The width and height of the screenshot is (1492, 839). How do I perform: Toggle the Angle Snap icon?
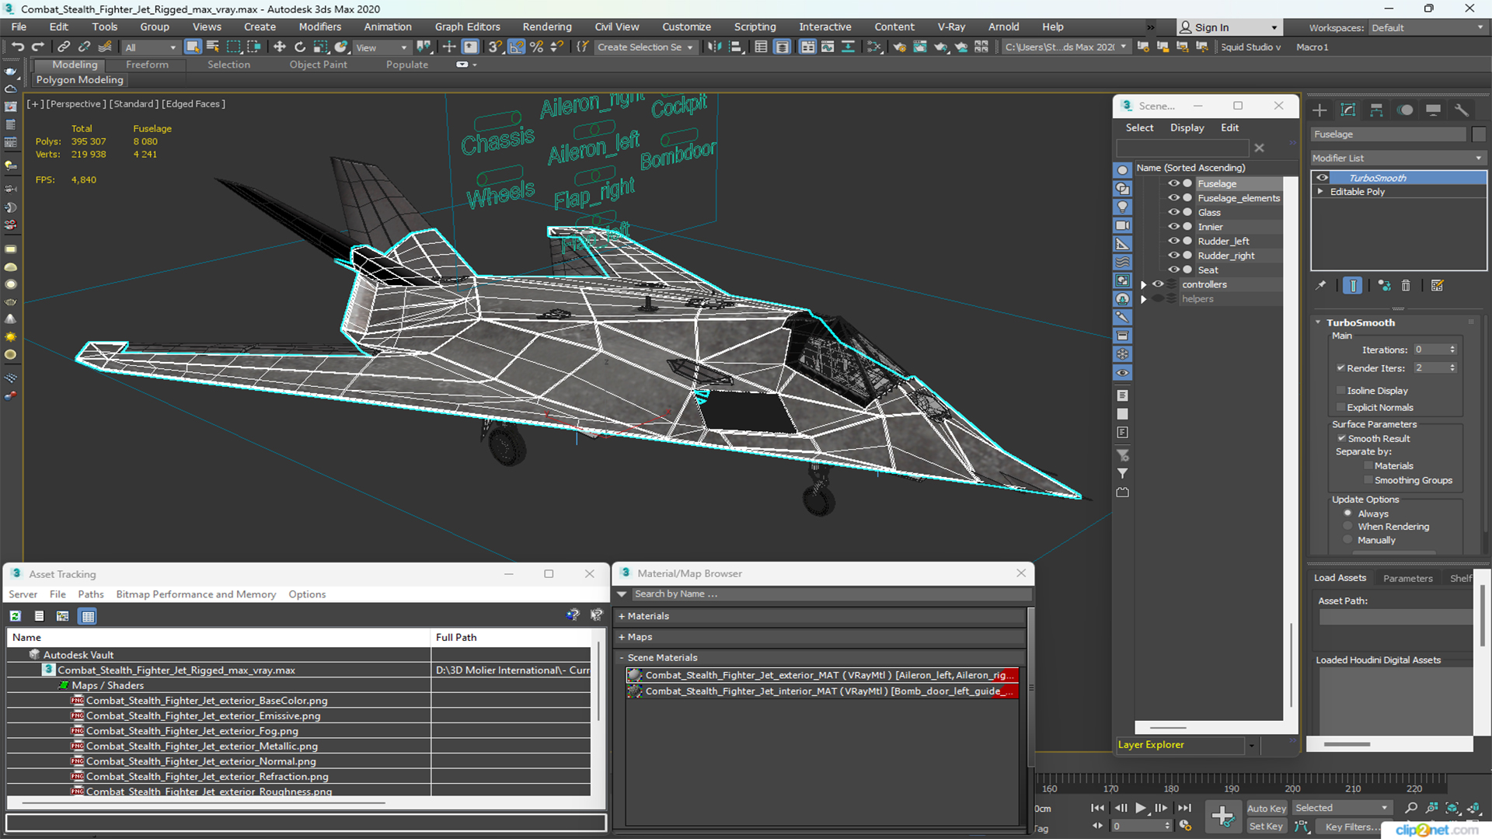[x=516, y=47]
